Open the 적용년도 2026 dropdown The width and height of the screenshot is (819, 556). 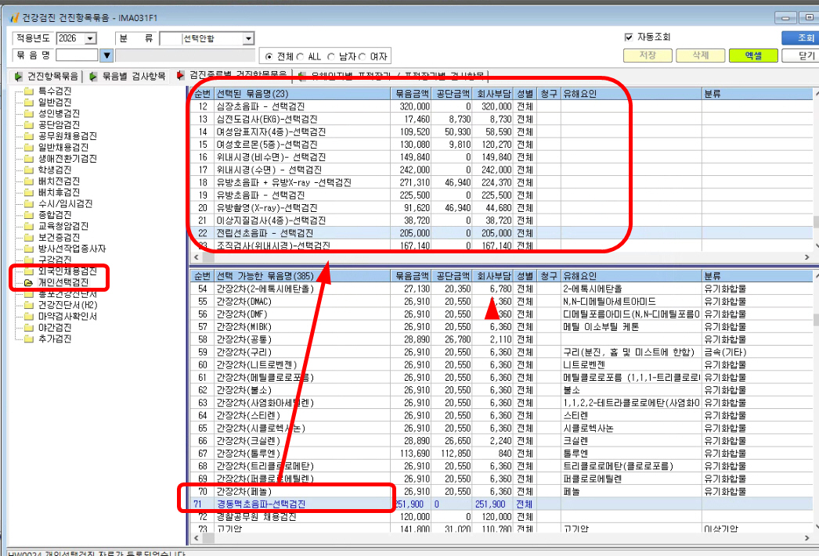tap(91, 38)
